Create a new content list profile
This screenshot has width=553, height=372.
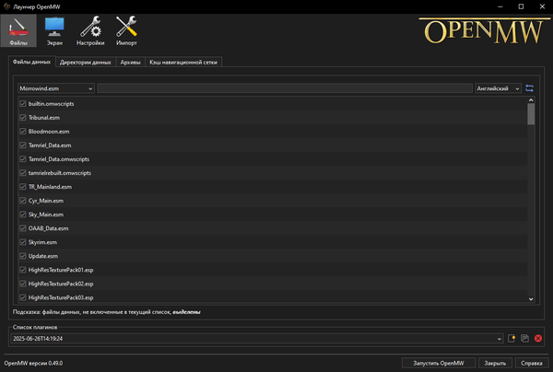[x=512, y=339]
